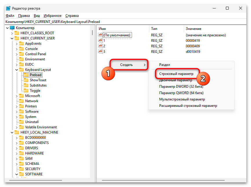Click the HKEY_LOCAL_MACHINE folder icon
The height and width of the screenshot is (187, 251).
point(17,132)
